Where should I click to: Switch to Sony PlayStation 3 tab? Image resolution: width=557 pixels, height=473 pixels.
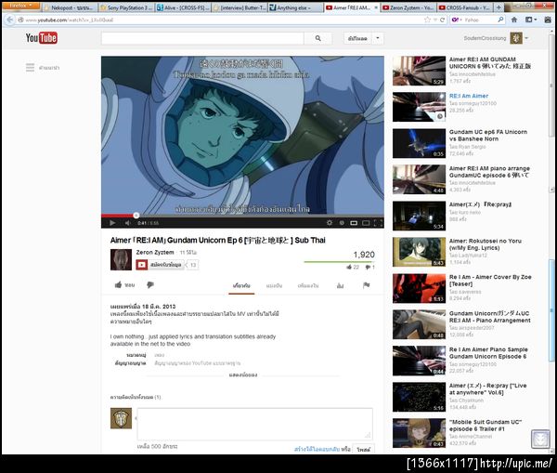click(126, 7)
